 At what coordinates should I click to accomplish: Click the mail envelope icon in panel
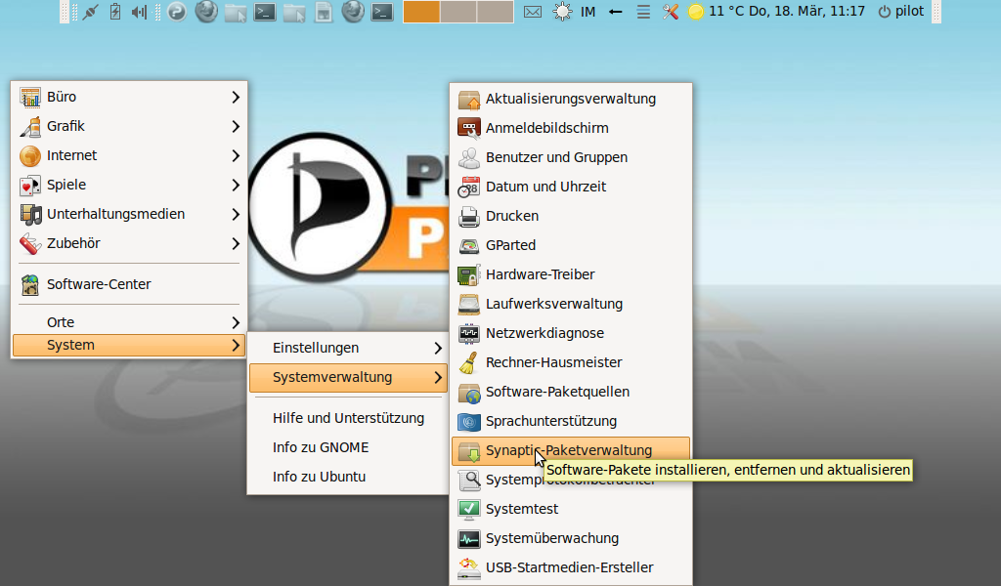click(x=533, y=12)
